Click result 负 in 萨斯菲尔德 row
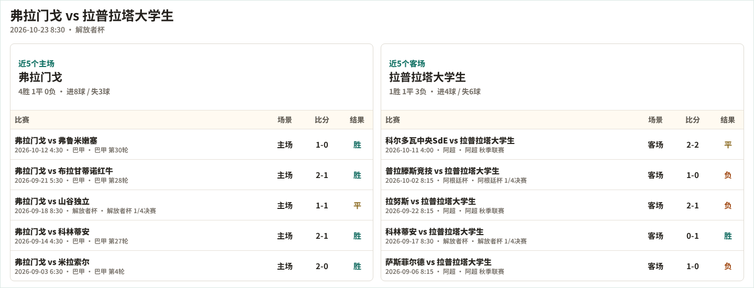The width and height of the screenshot is (754, 288). 728,267
